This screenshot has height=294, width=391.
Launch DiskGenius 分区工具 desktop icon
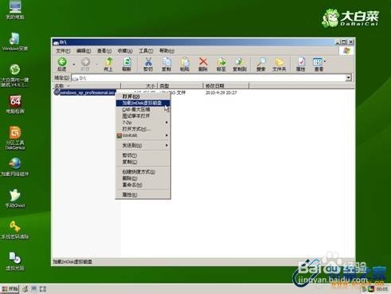click(x=15, y=138)
